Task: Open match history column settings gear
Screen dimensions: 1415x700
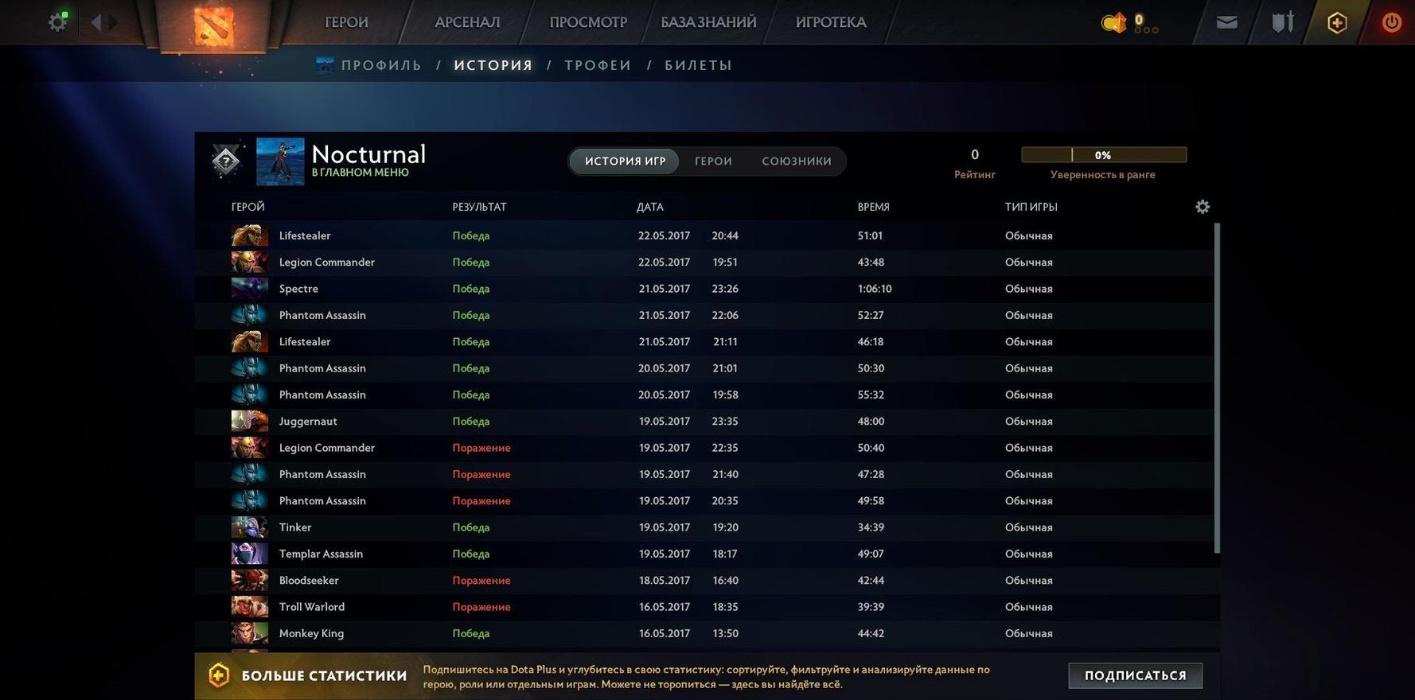Action: pos(1202,207)
